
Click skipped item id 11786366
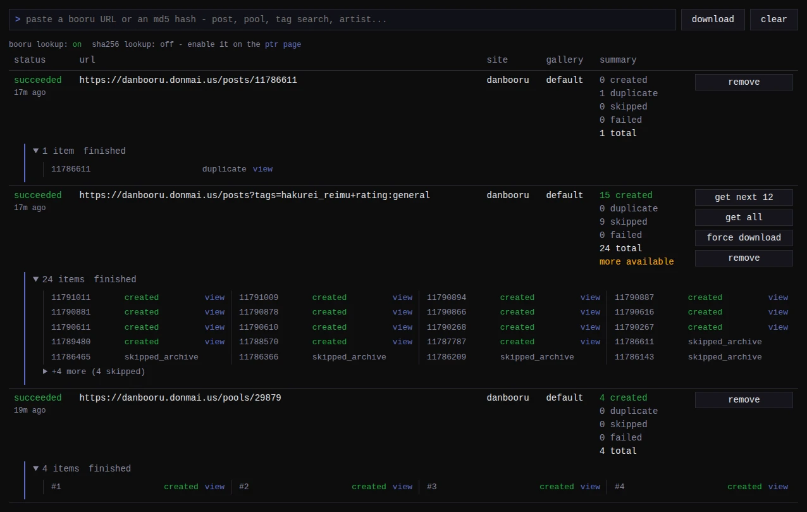point(259,357)
